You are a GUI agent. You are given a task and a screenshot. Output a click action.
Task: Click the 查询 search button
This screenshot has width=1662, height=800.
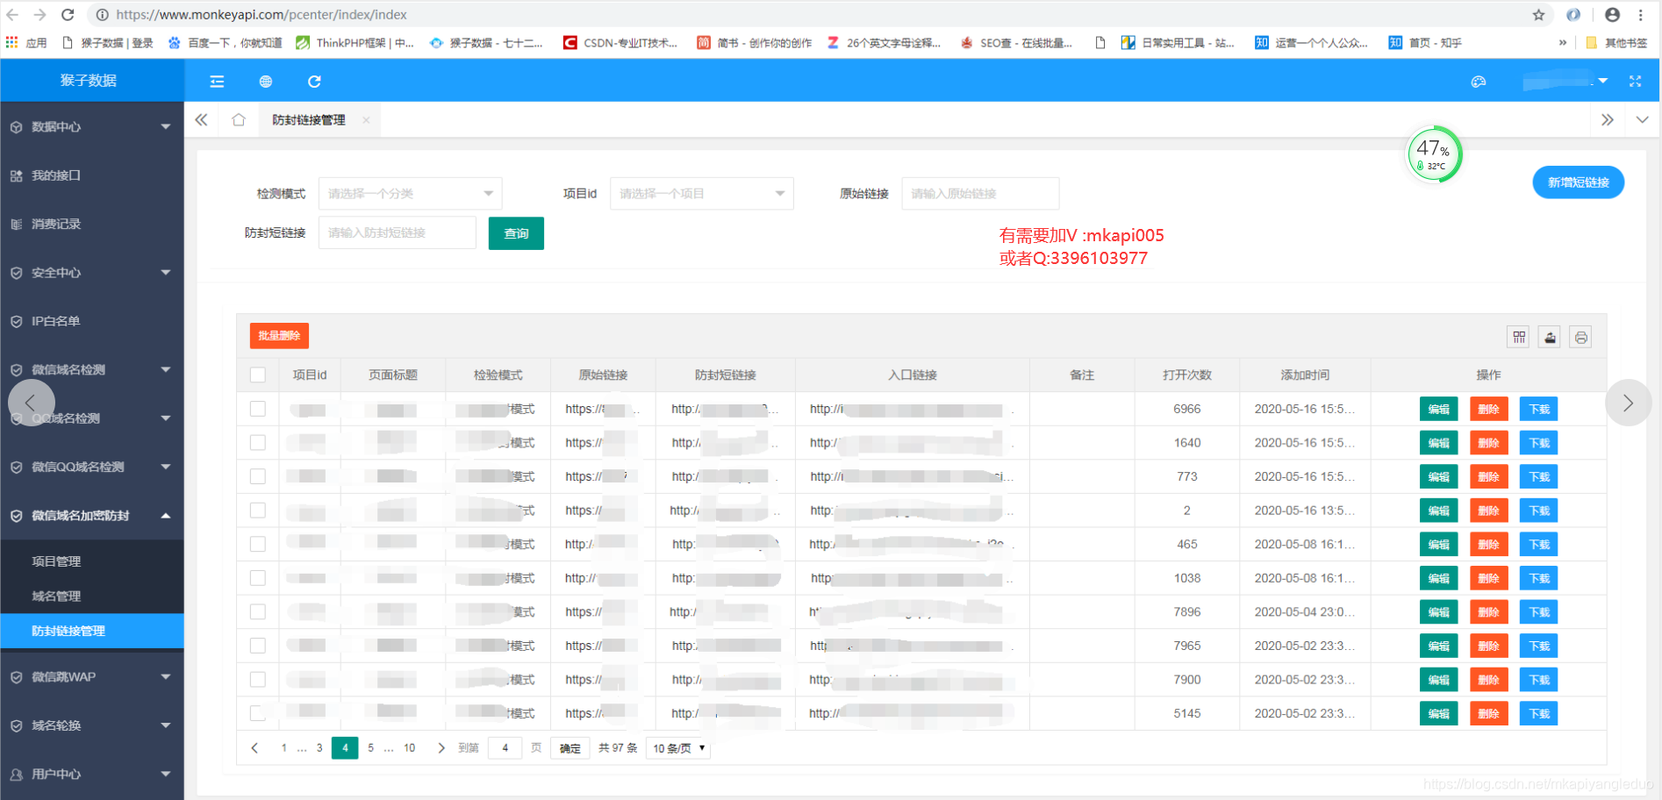[x=516, y=233]
